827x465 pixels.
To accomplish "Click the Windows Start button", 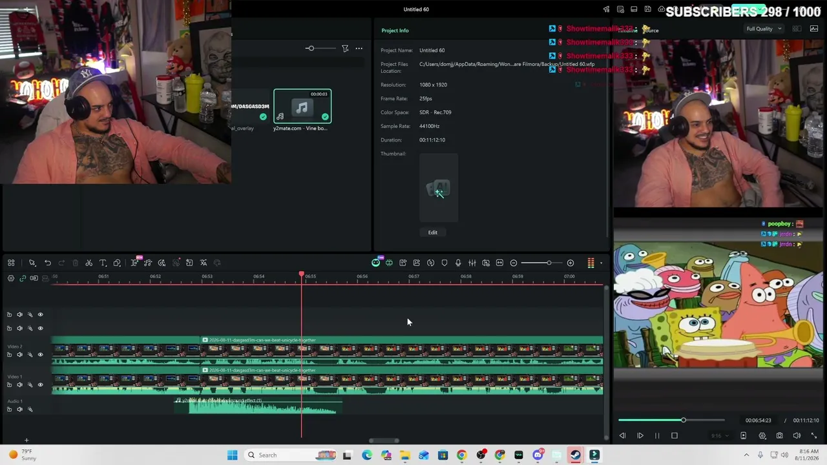I will (x=233, y=455).
